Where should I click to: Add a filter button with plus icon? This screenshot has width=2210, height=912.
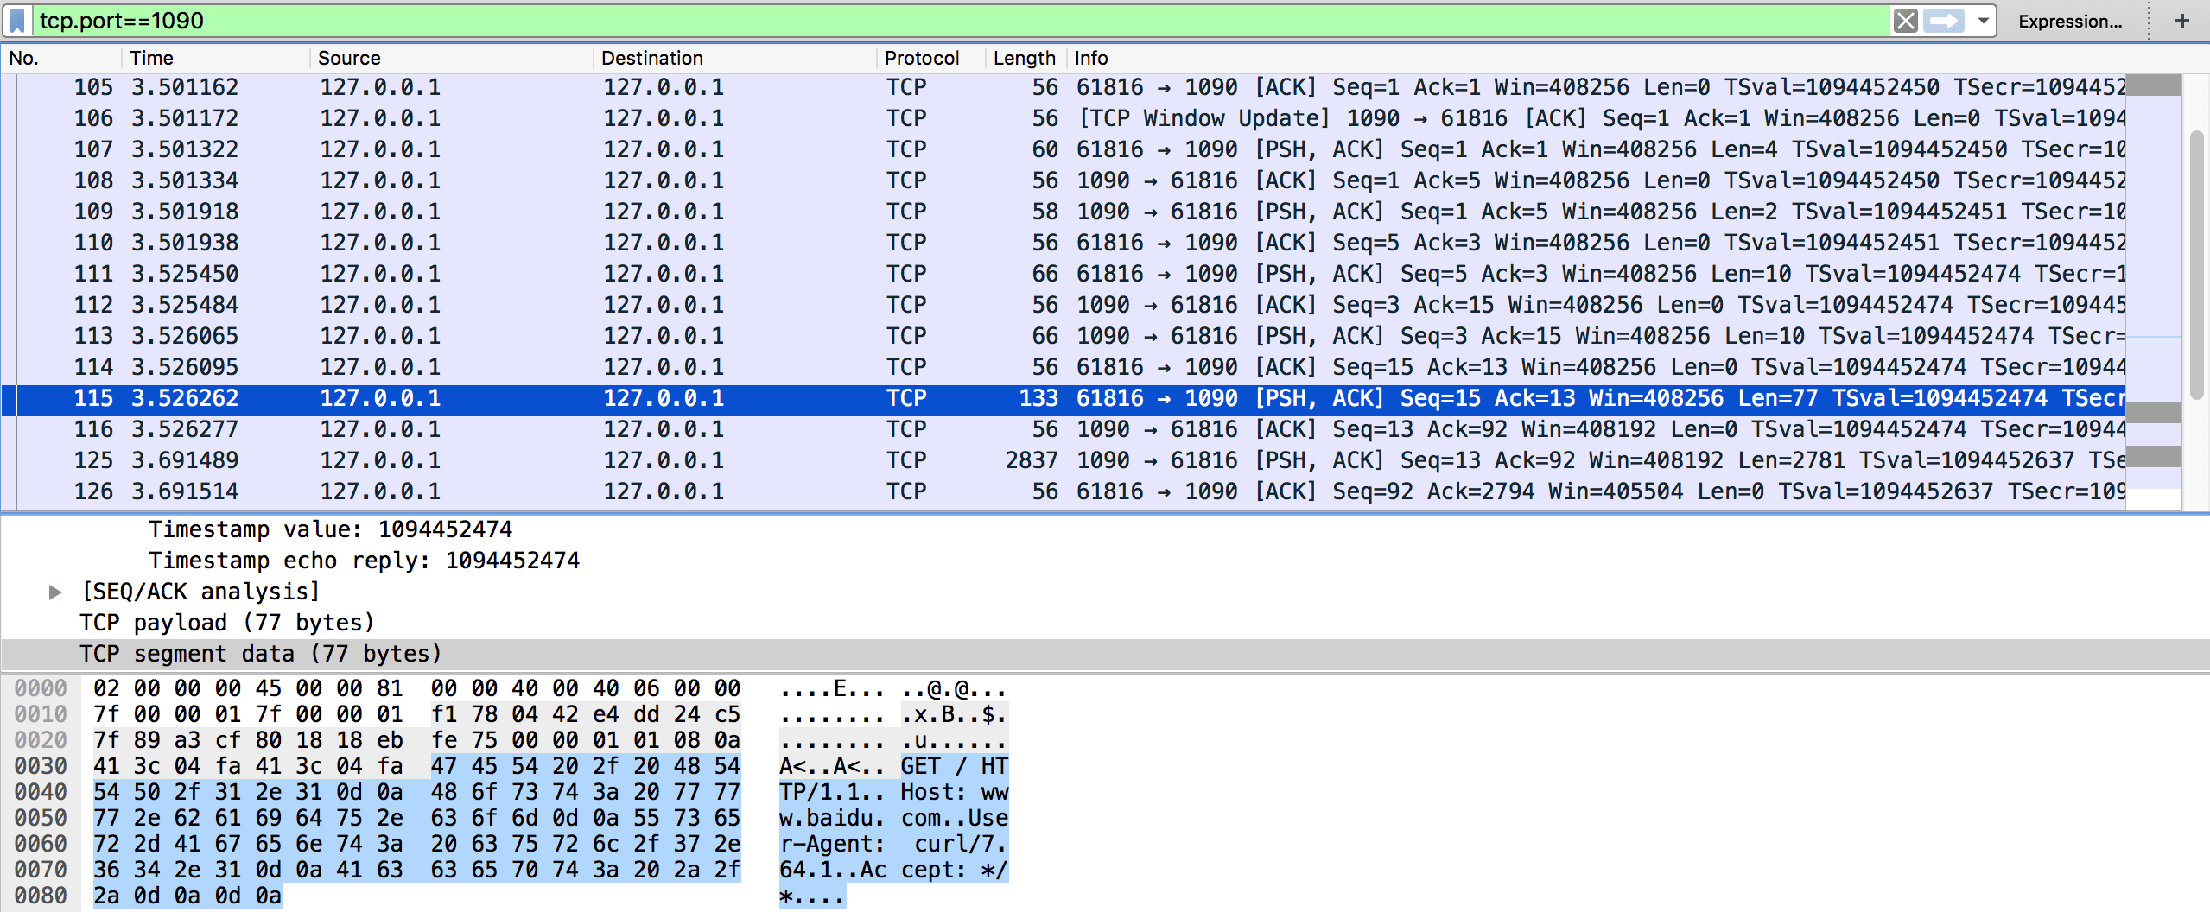(x=2182, y=21)
